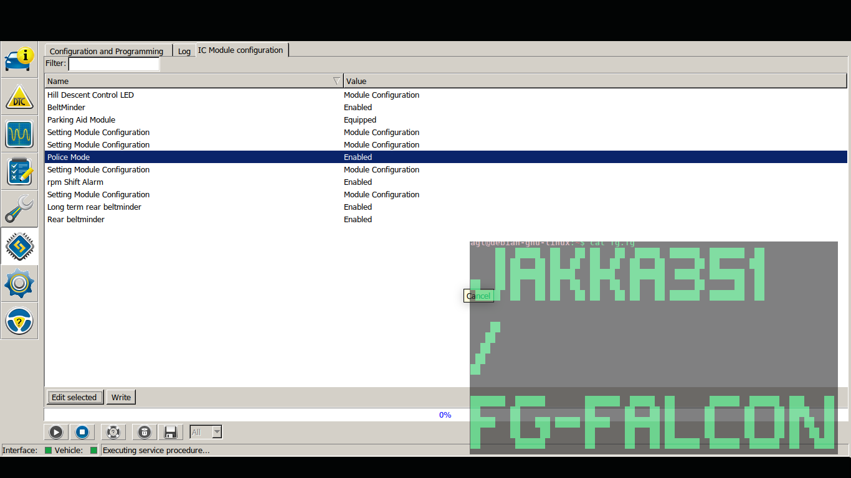
Task: Open the All dropdown in bottom toolbar
Action: coord(206,432)
